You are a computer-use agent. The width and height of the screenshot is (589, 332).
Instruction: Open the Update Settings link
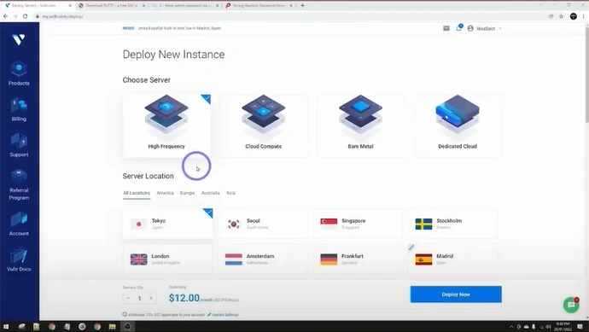pyautogui.click(x=223, y=315)
